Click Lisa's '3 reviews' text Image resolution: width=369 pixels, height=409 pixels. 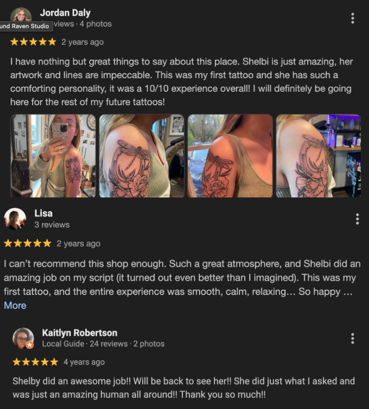click(x=52, y=225)
